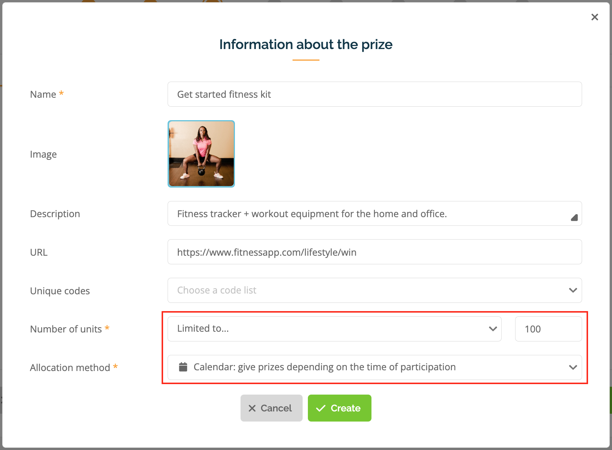Select the fitness kit prize image thumbnail
This screenshot has height=450, width=612.
(x=201, y=154)
